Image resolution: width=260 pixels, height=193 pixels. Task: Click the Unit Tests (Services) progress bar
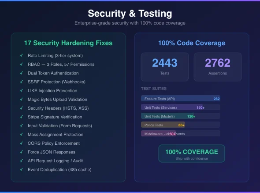(x=181, y=107)
